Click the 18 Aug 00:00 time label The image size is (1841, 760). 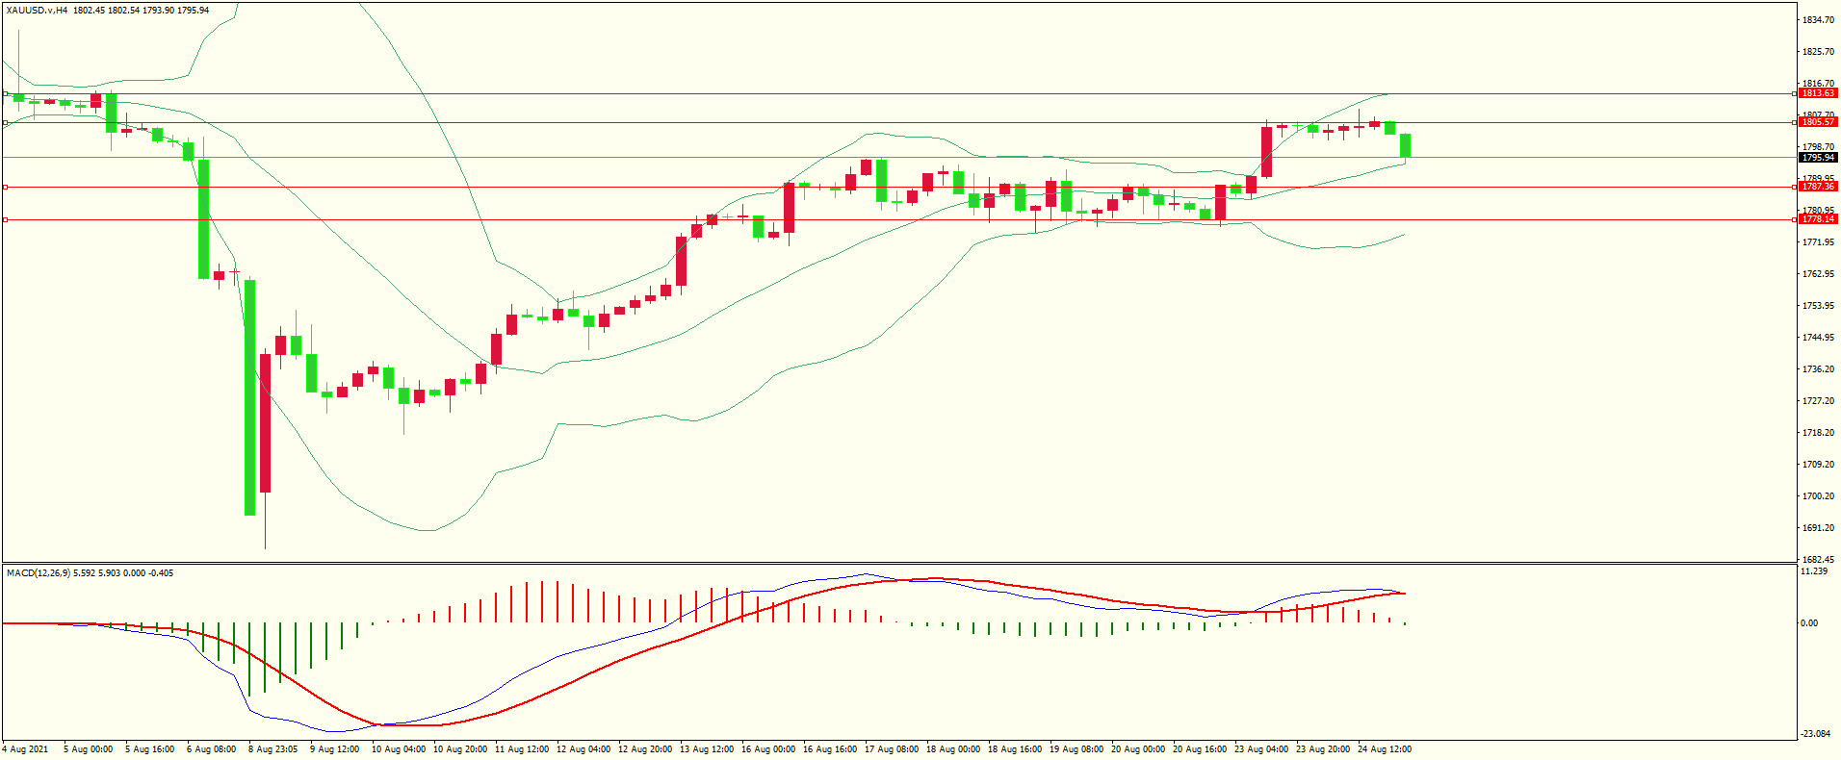953,749
